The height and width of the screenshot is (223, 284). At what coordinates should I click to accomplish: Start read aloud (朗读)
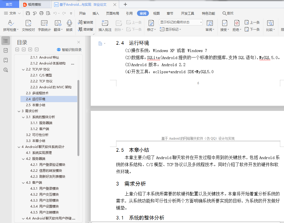point(69,25)
